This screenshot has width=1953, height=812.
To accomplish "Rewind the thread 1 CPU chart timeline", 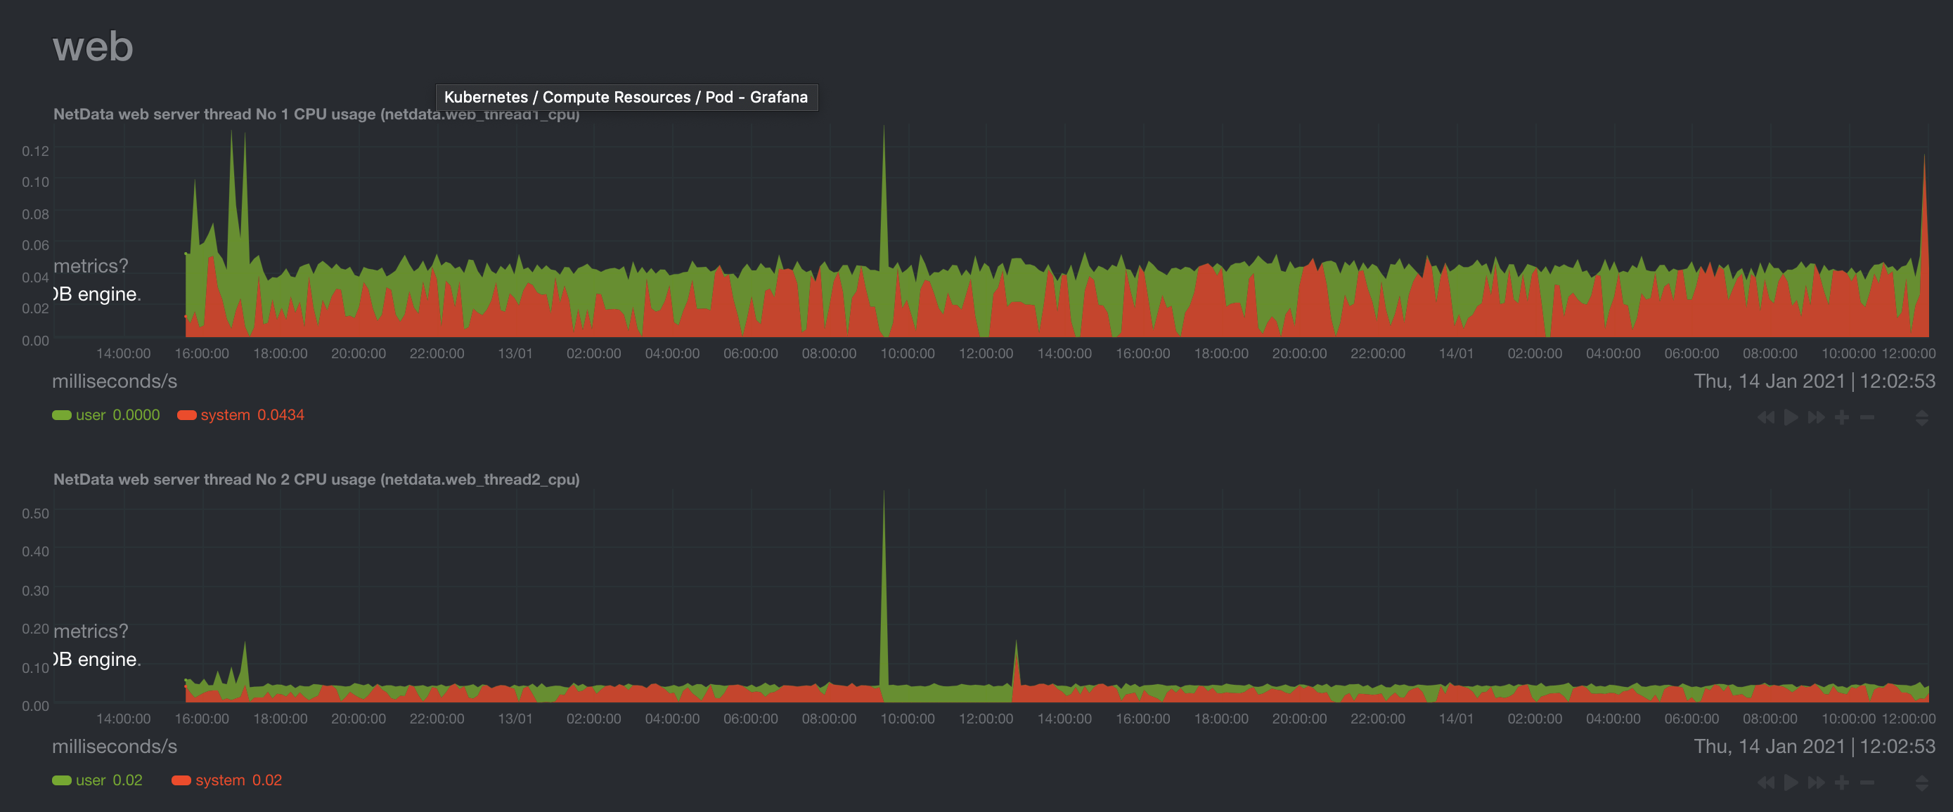I will point(1765,417).
